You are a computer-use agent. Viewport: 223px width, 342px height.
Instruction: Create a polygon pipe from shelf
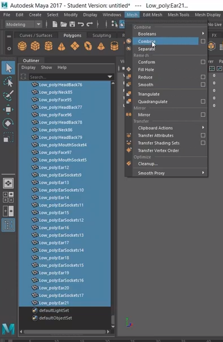tap(115, 46)
